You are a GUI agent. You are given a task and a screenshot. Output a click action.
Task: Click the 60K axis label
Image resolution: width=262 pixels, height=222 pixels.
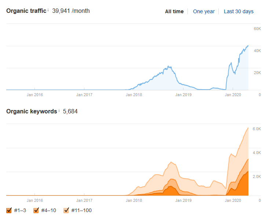(x=257, y=29)
